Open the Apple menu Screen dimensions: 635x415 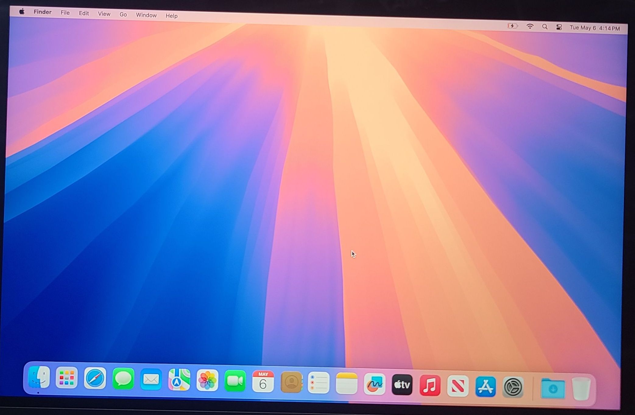point(22,12)
